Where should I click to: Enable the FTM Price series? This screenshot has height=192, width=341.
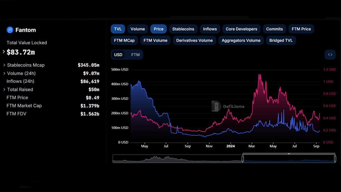click(x=301, y=29)
